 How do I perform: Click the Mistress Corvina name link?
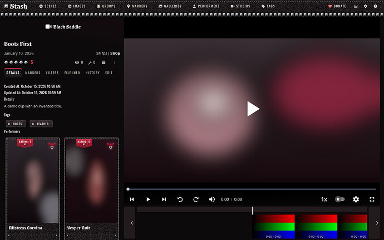pyautogui.click(x=25, y=228)
